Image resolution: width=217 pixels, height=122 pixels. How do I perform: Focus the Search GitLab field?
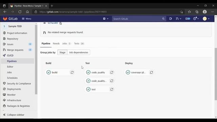(137, 19)
